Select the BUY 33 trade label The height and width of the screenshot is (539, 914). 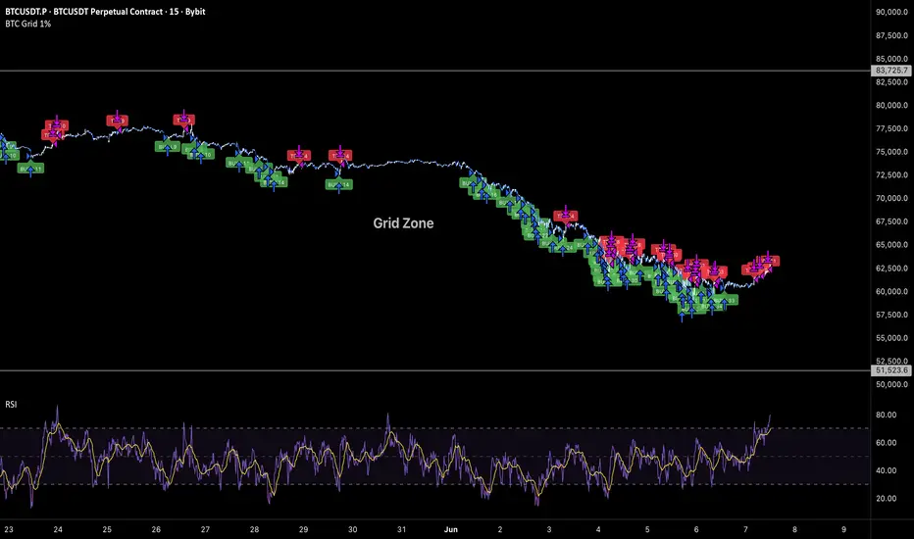(x=727, y=300)
